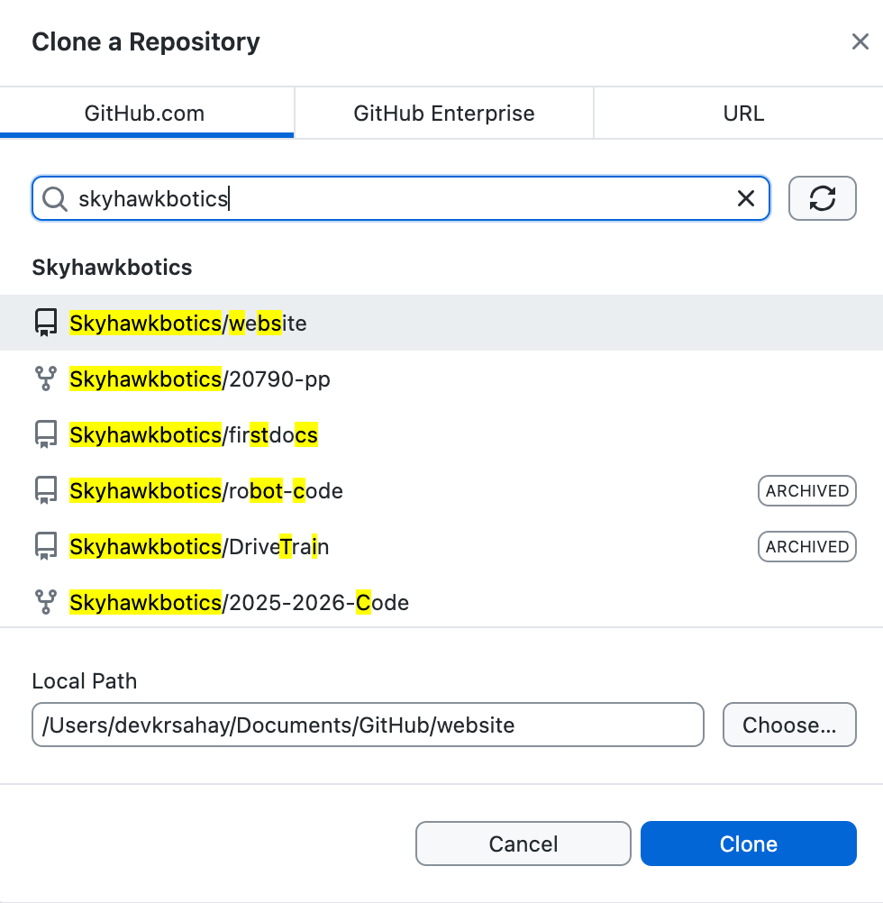Viewport: 883px width, 903px height.
Task: Click the refresh repository list icon
Action: coord(822,198)
